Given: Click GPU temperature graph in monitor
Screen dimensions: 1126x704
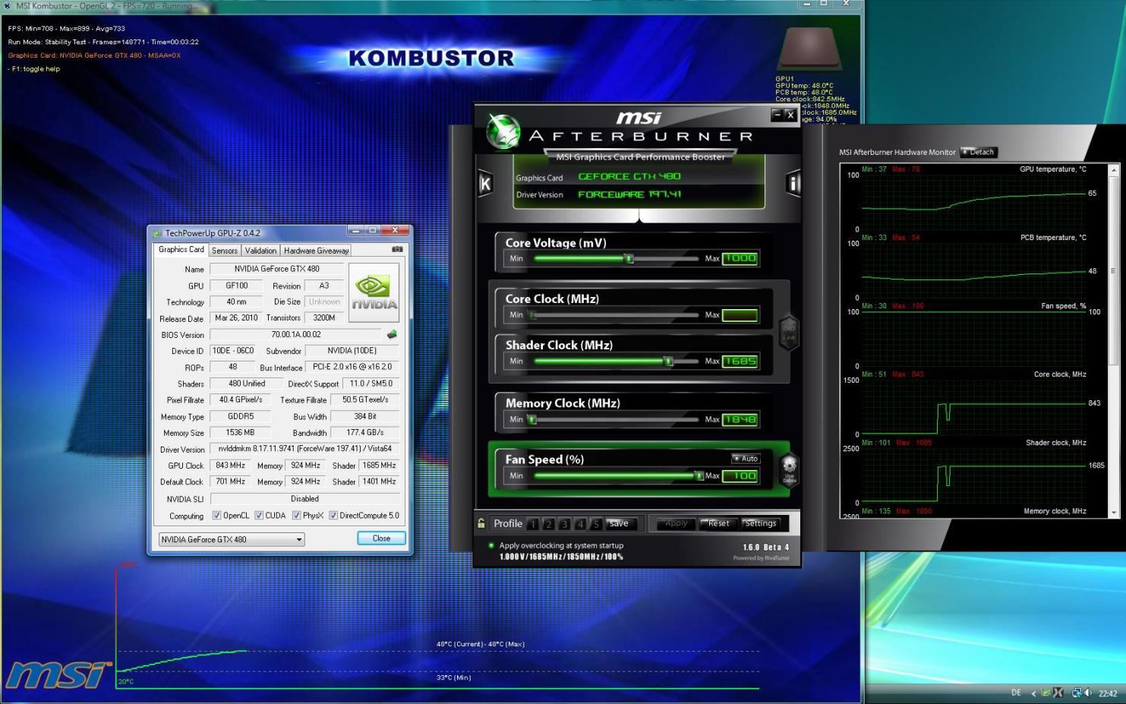Looking at the screenshot, I should point(974,200).
